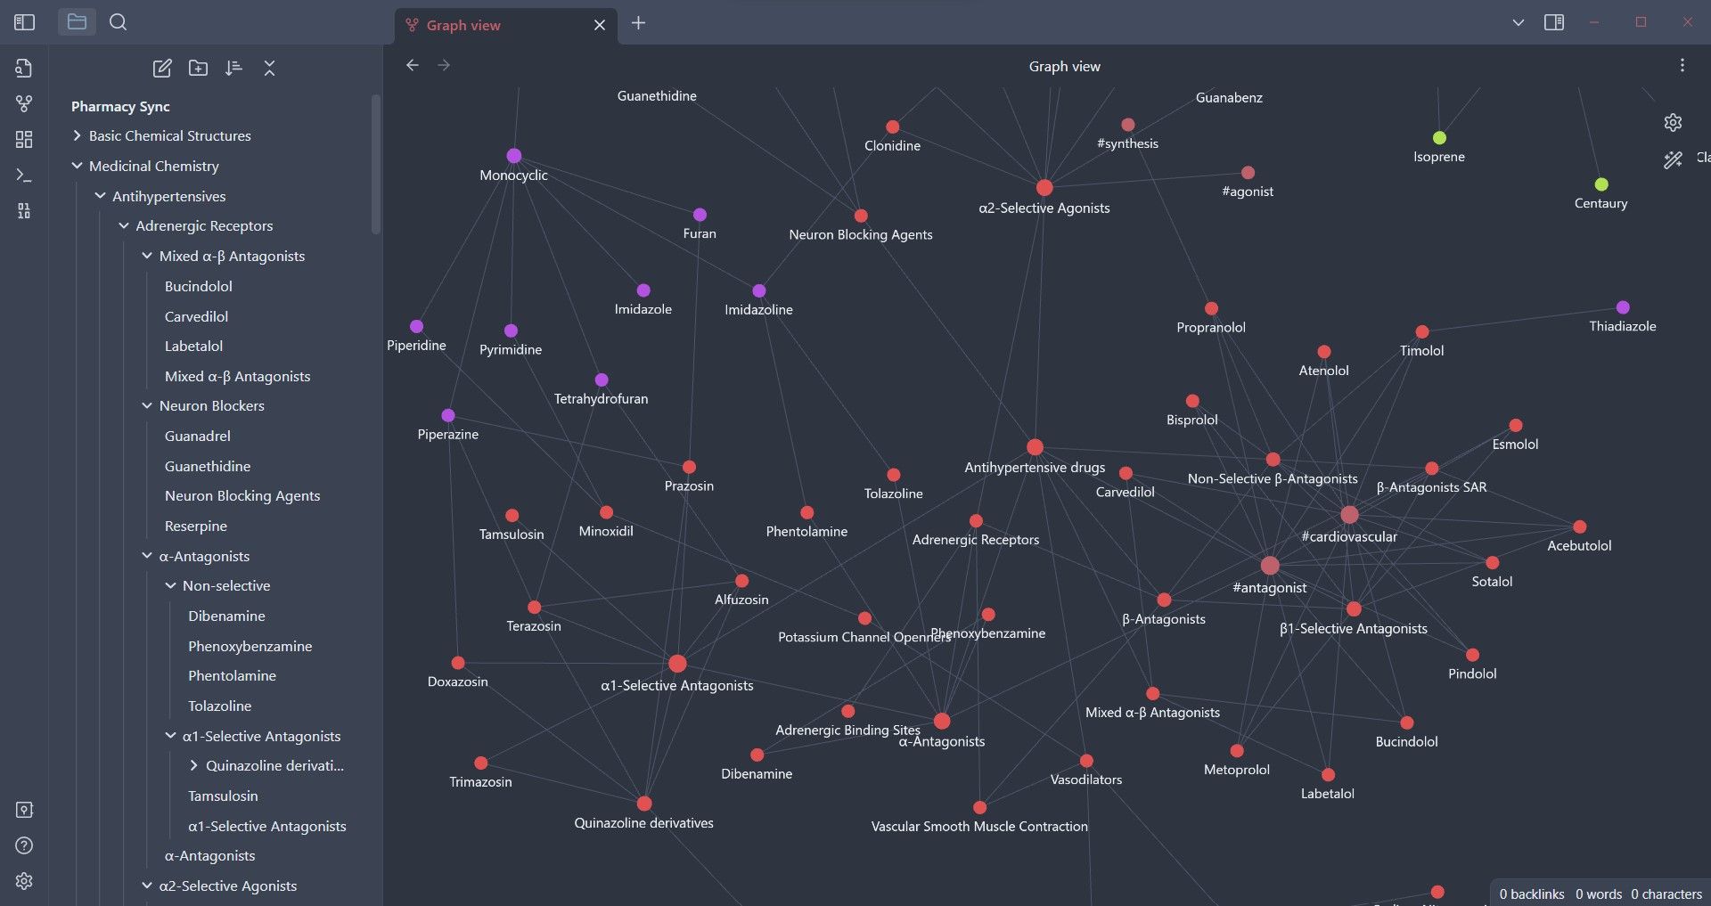Open the vault switcher icon
Screen dimensions: 1711x906
[x=24, y=810]
